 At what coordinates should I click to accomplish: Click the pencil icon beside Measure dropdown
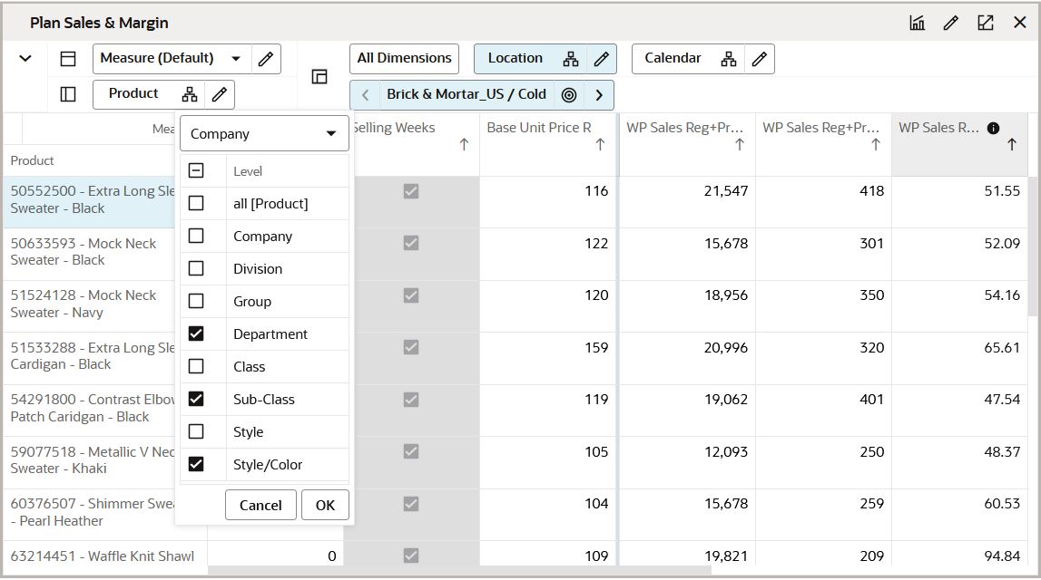click(265, 59)
